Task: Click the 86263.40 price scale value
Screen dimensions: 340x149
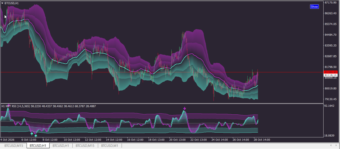Action: point(331,13)
